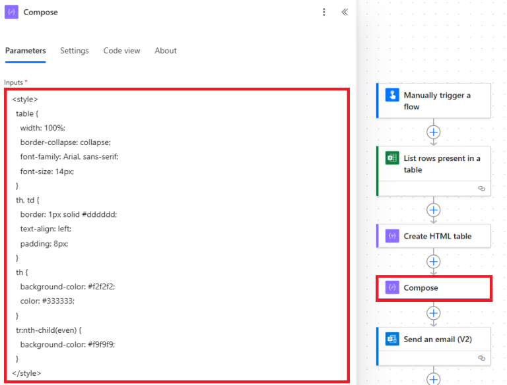507x385 pixels.
Task: Click the 'font-family: Arial, sans-serif;' line
Action: (x=69, y=157)
